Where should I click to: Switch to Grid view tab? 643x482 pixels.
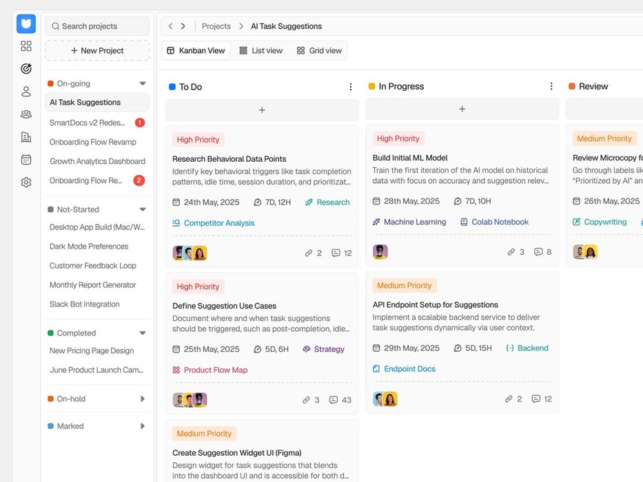pos(319,50)
